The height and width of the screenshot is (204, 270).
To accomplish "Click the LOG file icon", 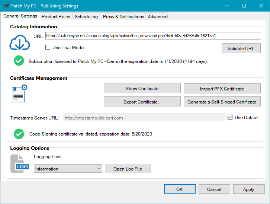I will tap(20, 164).
